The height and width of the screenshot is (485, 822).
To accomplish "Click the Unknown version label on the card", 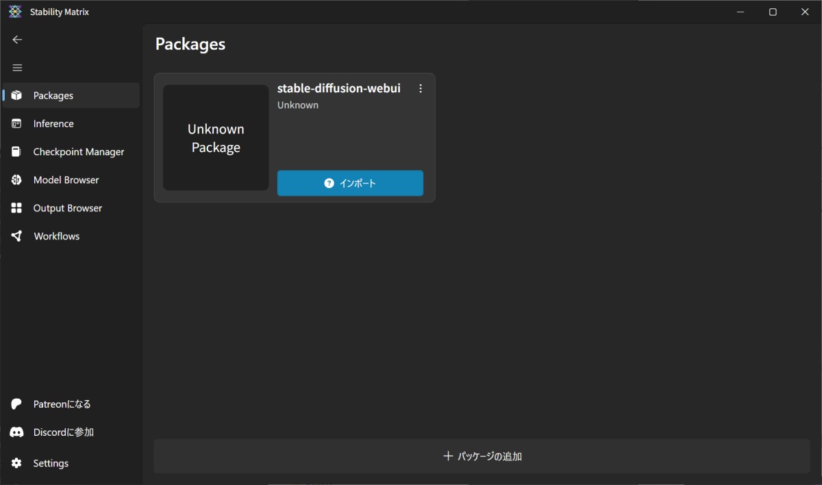I will point(298,105).
